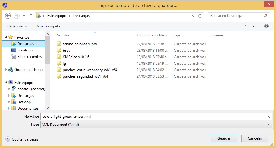Click the back navigation arrow
This screenshot has width=276, height=148.
tap(8, 16)
